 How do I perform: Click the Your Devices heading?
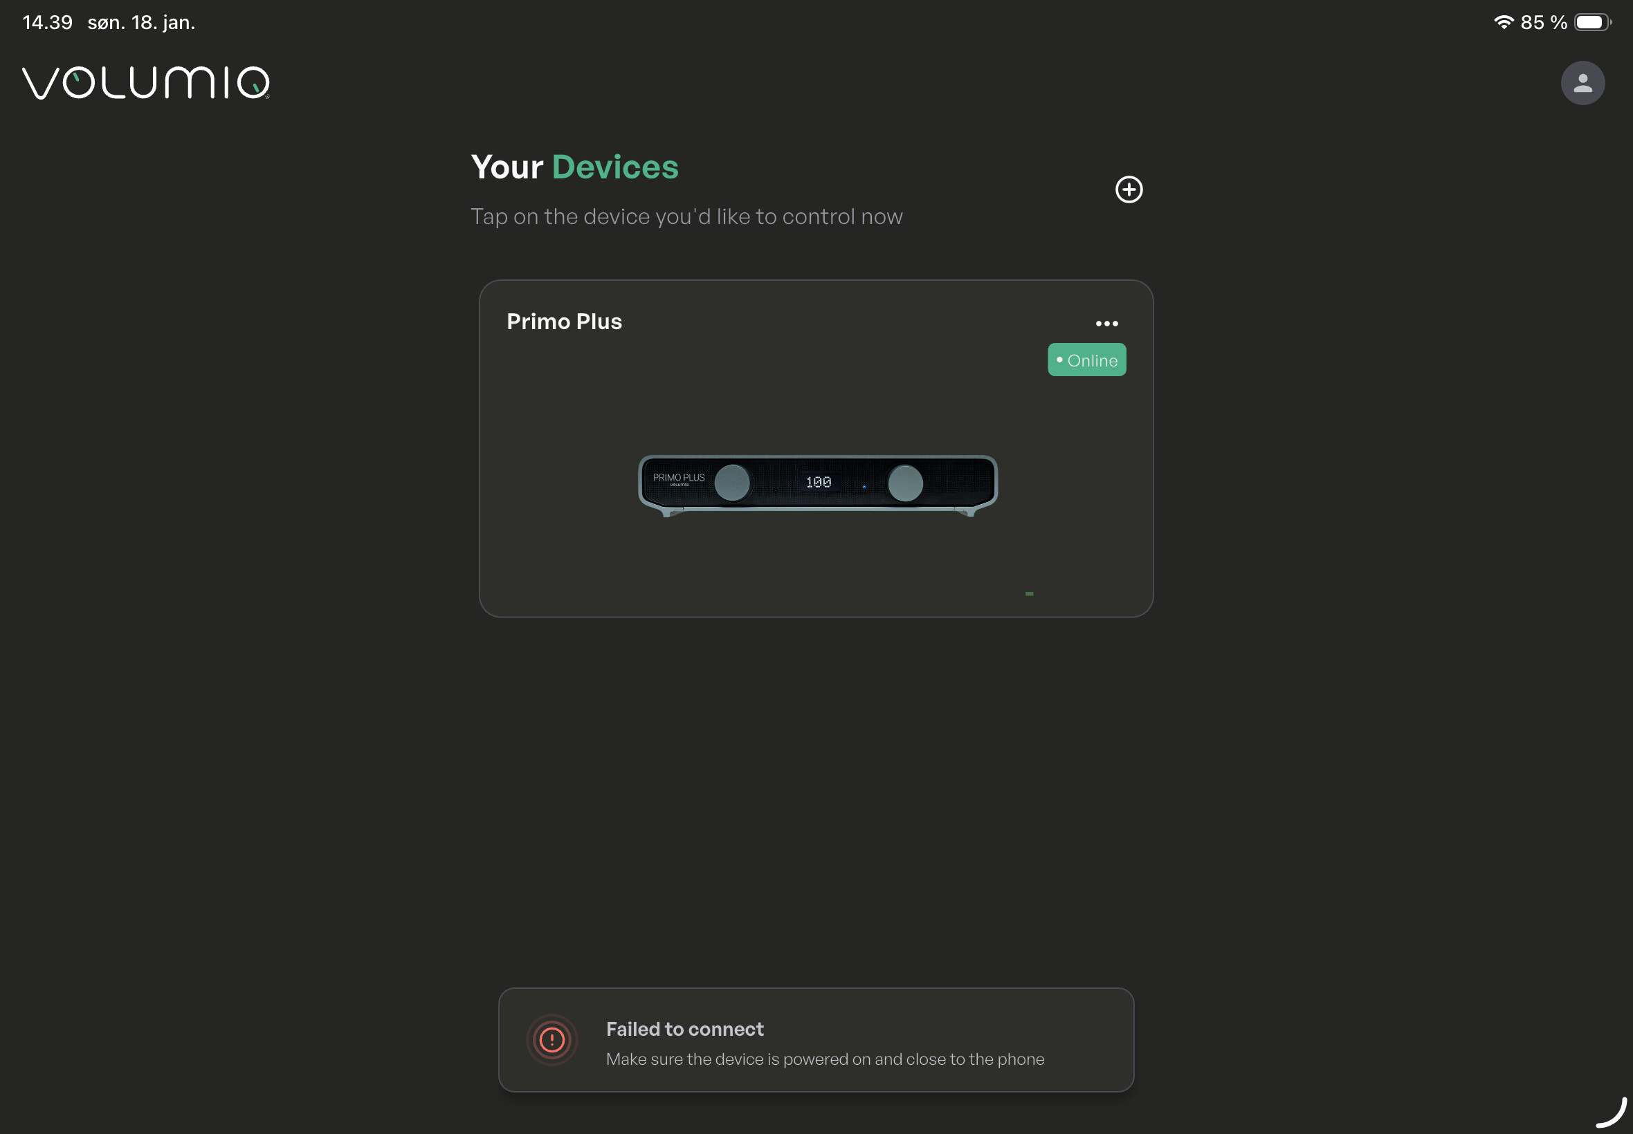[x=574, y=168]
